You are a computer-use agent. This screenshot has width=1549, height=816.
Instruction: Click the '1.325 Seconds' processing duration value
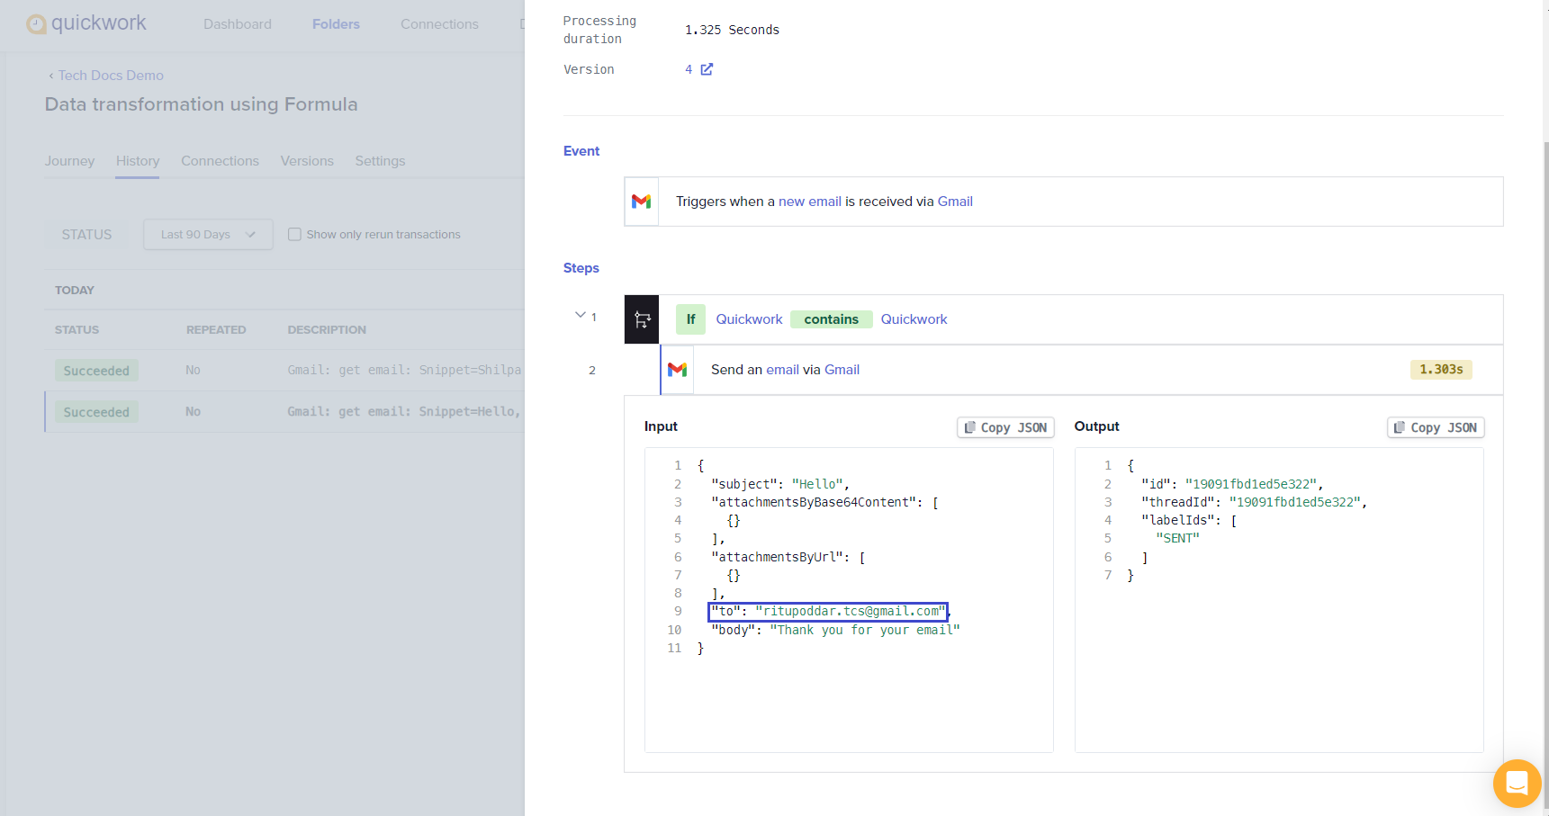pos(732,30)
